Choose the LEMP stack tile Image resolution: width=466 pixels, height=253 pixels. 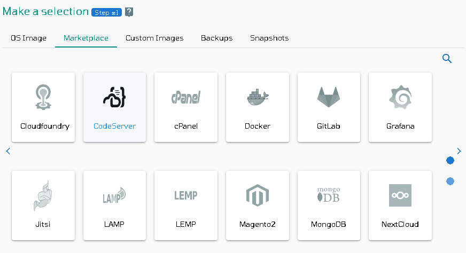(x=186, y=205)
